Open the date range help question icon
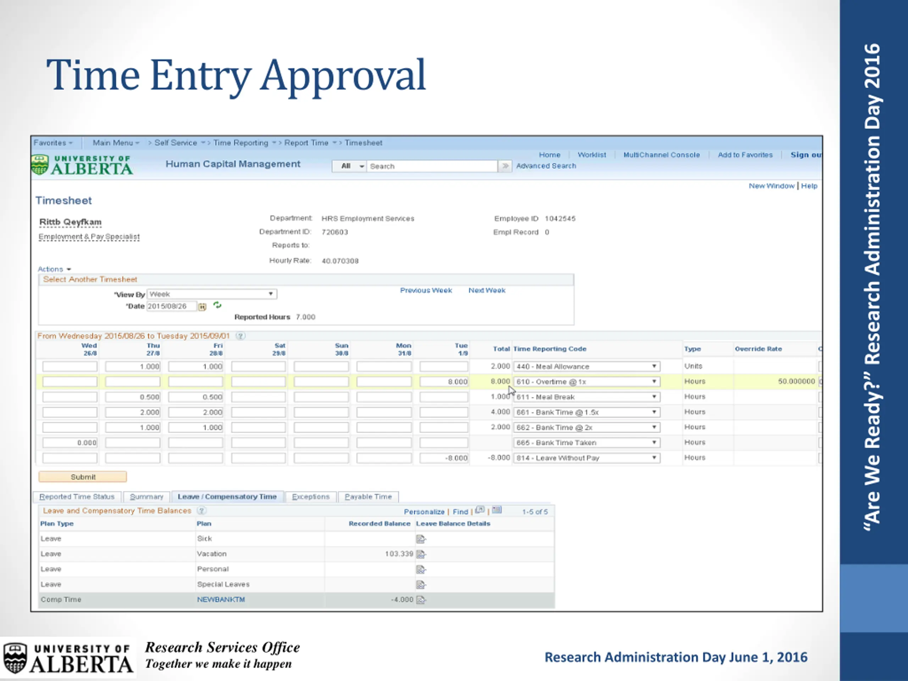Screen dimensions: 908x681 click(240, 336)
